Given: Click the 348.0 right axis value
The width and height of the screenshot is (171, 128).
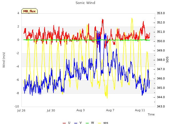Looking at the screenshot, I should tap(161, 60).
